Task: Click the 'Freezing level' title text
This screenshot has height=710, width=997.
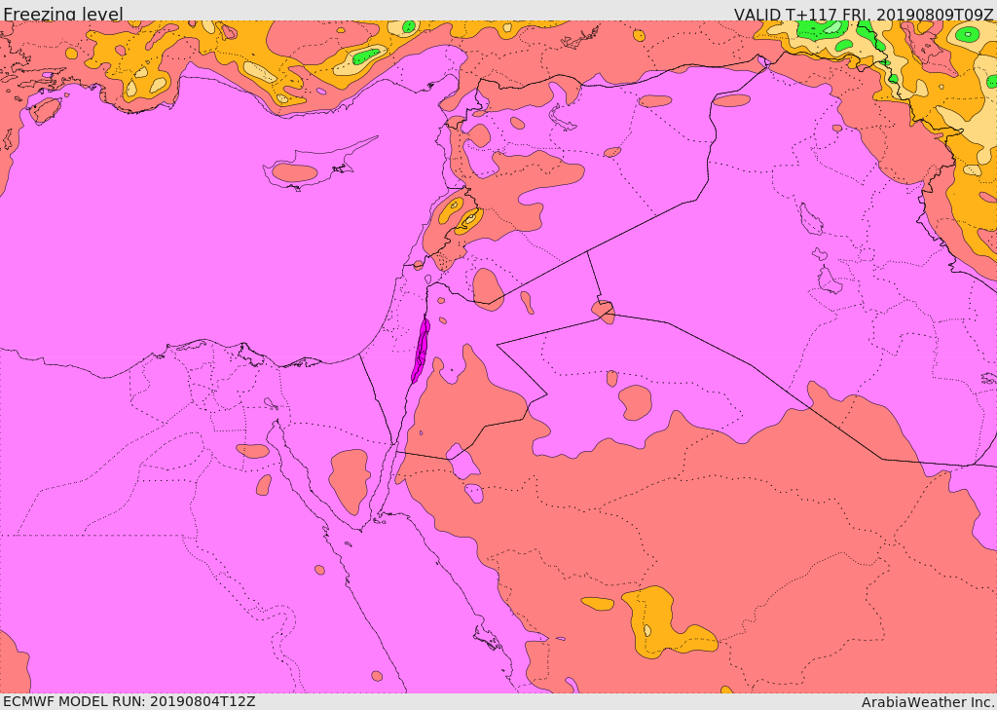Action: pos(63,14)
